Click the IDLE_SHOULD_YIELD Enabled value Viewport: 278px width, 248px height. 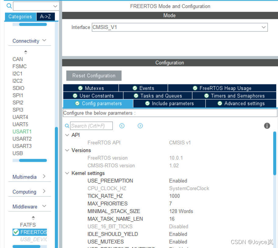point(178,234)
